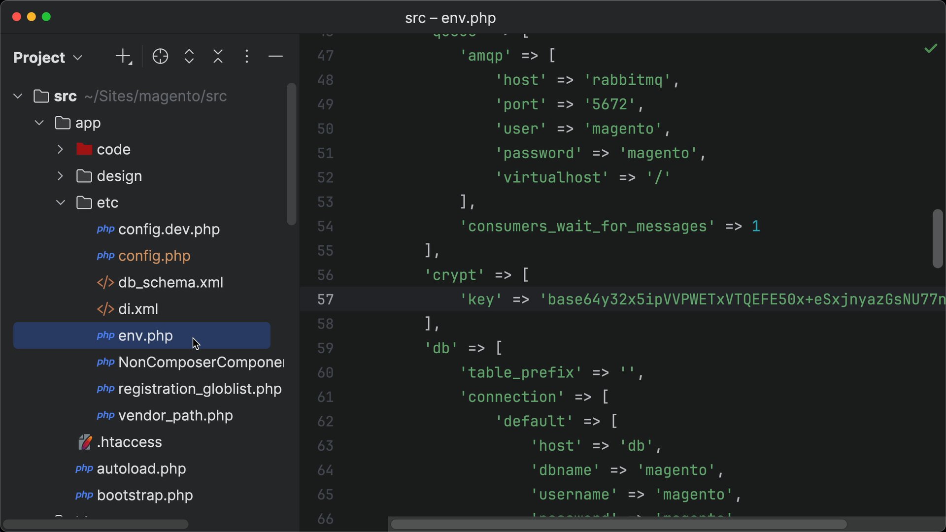Collapse the src root folder

click(18, 96)
